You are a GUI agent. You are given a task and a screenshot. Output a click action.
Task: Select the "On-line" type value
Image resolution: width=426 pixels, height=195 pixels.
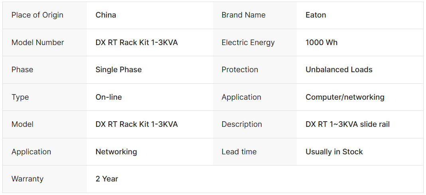coord(108,97)
